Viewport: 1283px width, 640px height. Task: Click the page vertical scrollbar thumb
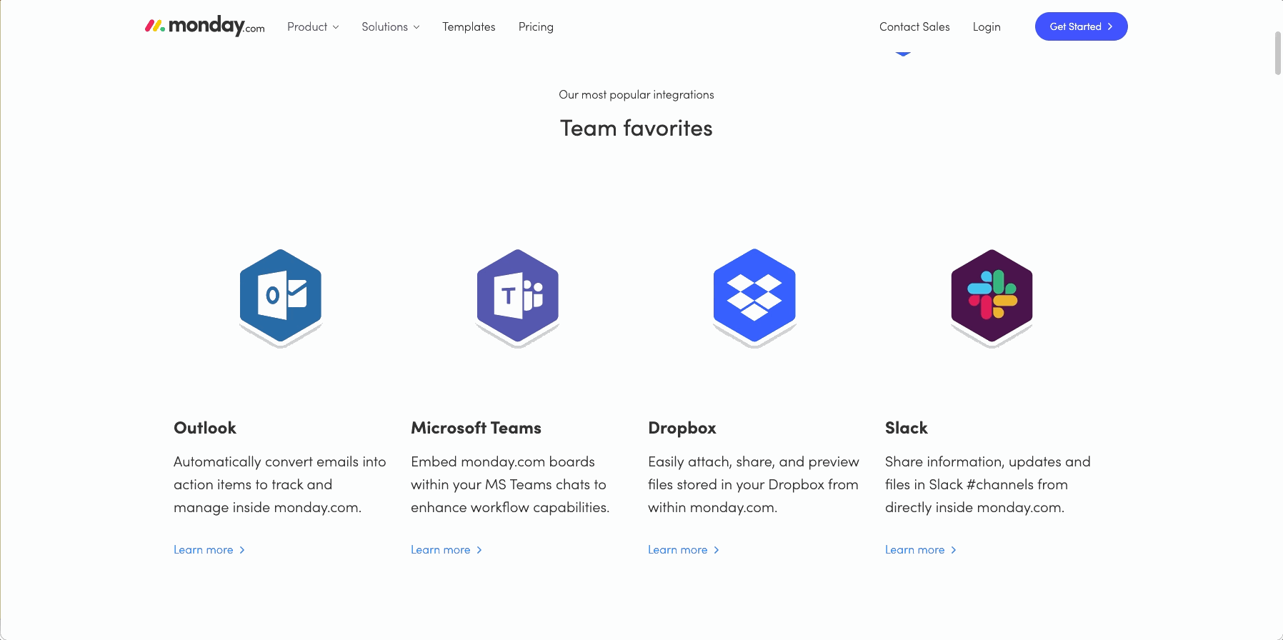1278,53
